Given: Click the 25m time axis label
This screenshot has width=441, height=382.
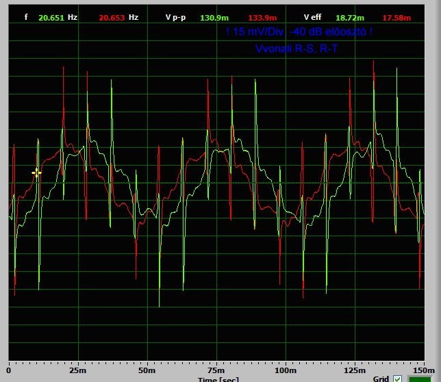Looking at the screenshot, I should [78, 370].
